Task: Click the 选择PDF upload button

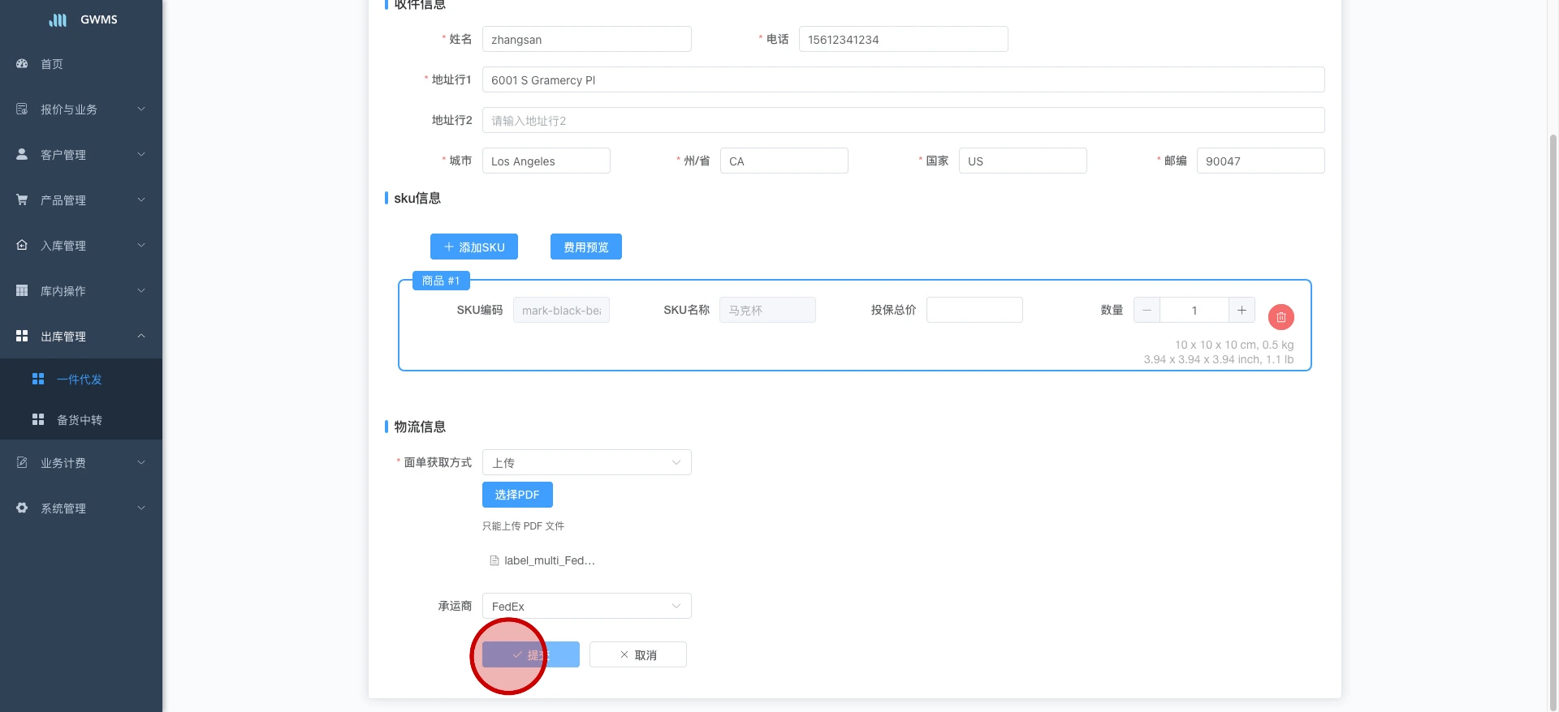Action: click(x=516, y=495)
